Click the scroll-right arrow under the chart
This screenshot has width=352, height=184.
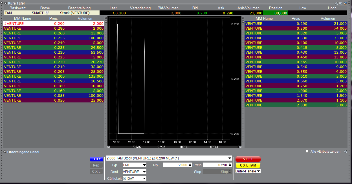coord(240,147)
